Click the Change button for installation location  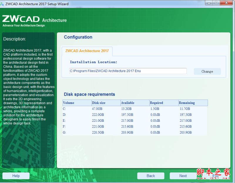tap(207, 71)
